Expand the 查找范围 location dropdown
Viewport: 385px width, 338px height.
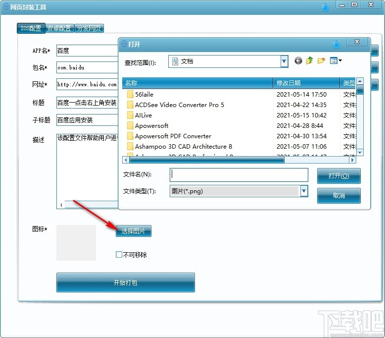[284, 61]
